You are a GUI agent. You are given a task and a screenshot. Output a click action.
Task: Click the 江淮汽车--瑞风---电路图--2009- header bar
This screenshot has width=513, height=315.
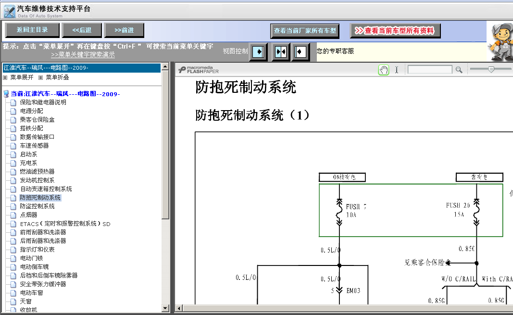coord(81,68)
